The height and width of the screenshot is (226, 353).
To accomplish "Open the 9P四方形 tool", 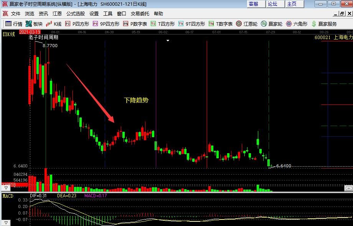I will (x=106, y=24).
